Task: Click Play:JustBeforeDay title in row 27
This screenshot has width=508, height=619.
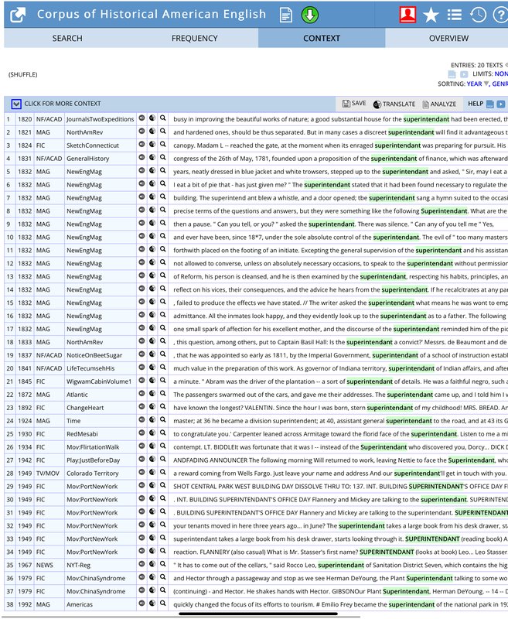Action: pyautogui.click(x=93, y=460)
